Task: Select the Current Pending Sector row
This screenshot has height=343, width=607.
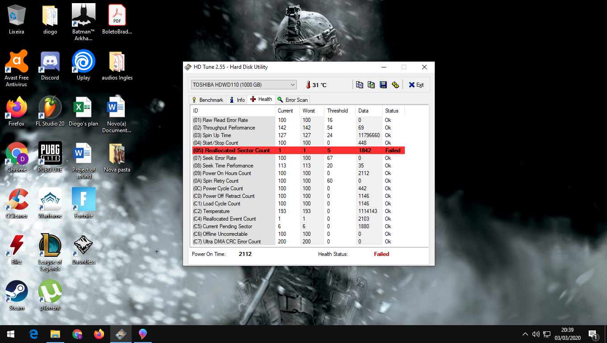Action: [x=298, y=226]
